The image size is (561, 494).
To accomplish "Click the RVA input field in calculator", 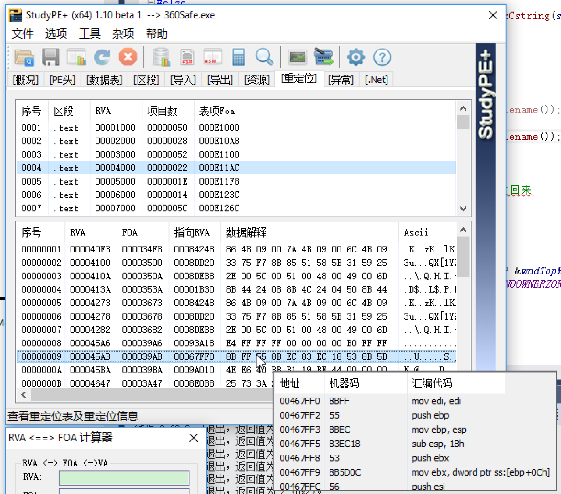I will click(124, 478).
